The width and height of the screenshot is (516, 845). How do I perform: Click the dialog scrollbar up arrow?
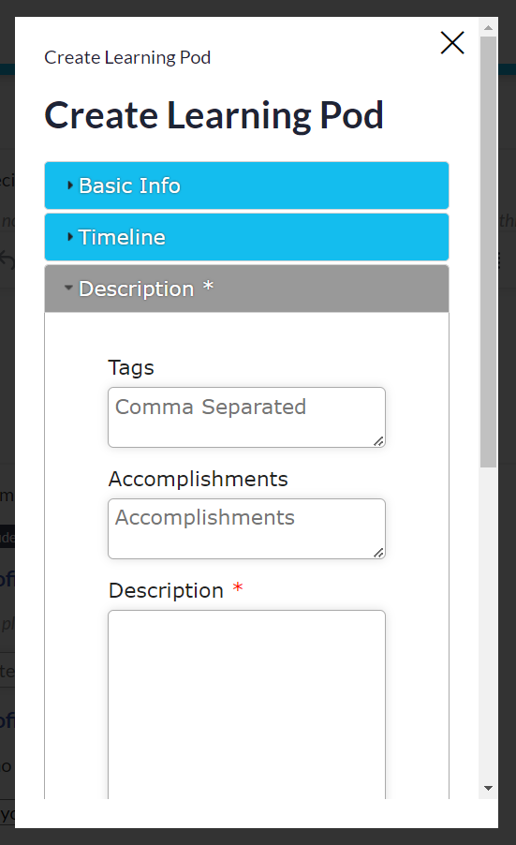click(488, 27)
